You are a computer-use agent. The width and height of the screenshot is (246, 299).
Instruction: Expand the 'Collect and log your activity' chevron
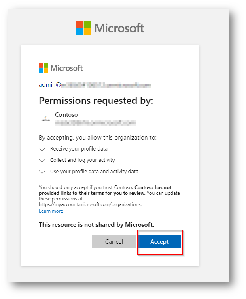click(42, 160)
